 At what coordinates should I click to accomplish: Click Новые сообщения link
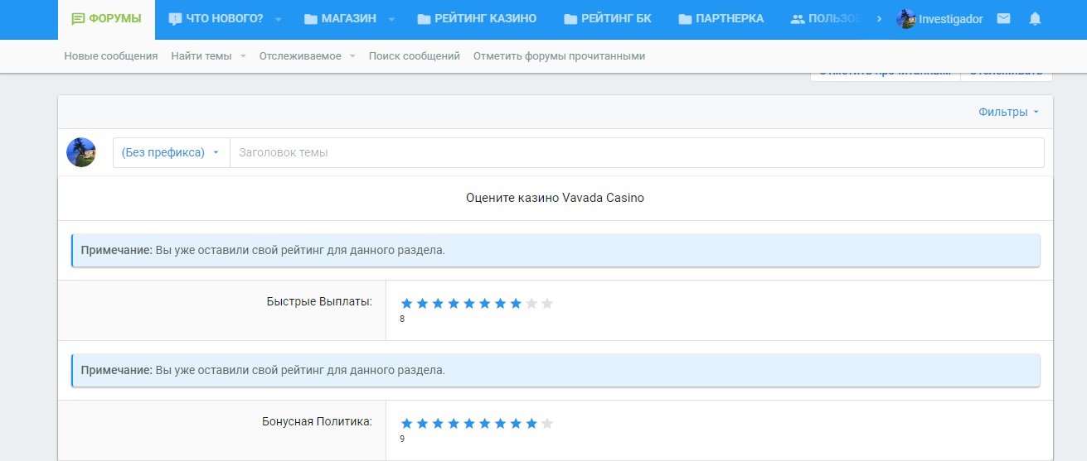(x=111, y=56)
